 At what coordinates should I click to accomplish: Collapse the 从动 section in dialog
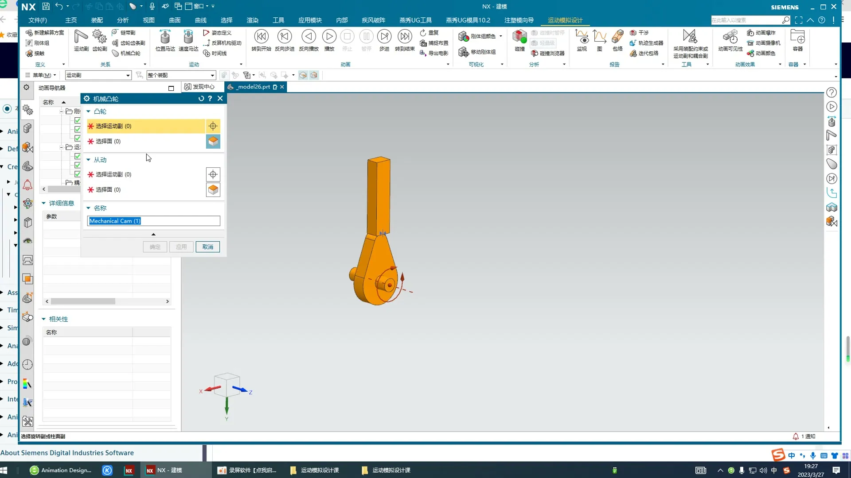(x=88, y=160)
